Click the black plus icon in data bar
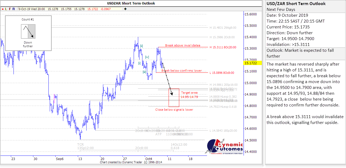The width and height of the screenshot is (346, 168). click(x=125, y=9)
